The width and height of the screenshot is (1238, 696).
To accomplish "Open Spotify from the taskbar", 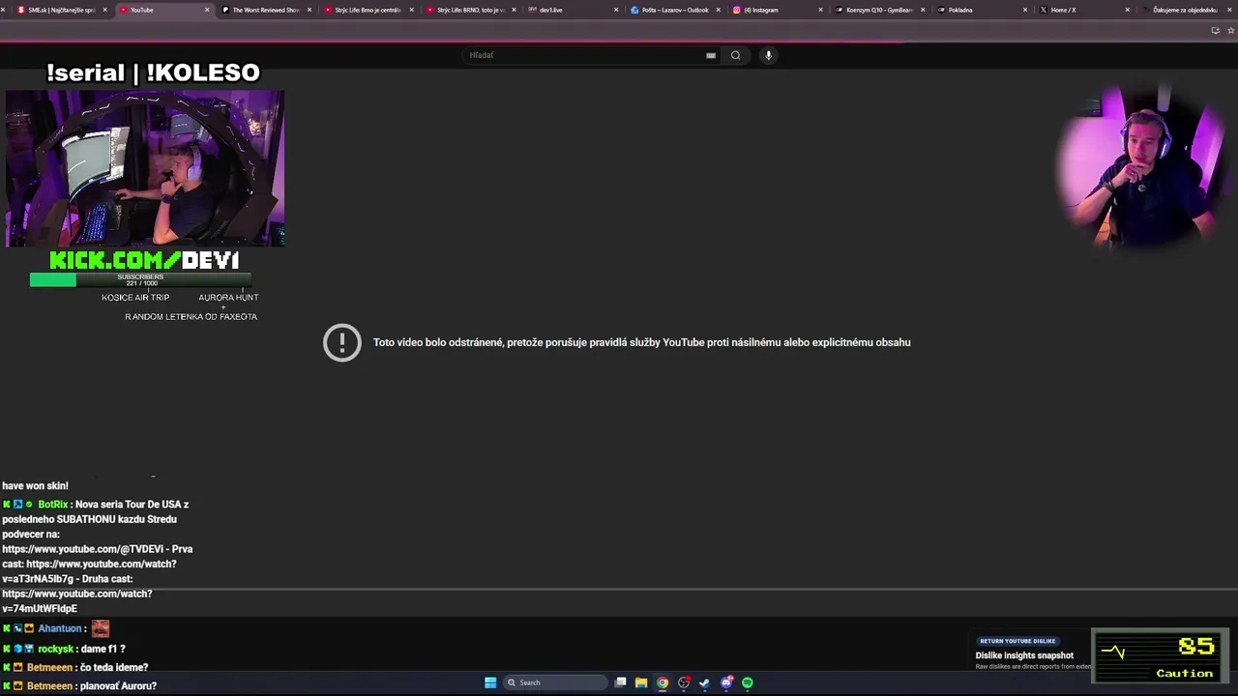I will [748, 682].
